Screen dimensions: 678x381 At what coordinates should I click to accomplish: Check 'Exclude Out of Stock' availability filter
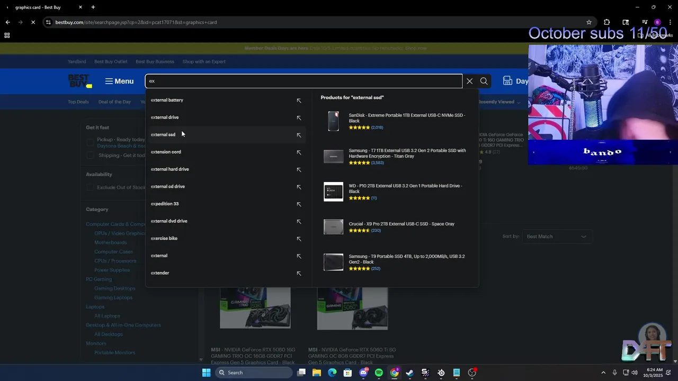[90, 187]
